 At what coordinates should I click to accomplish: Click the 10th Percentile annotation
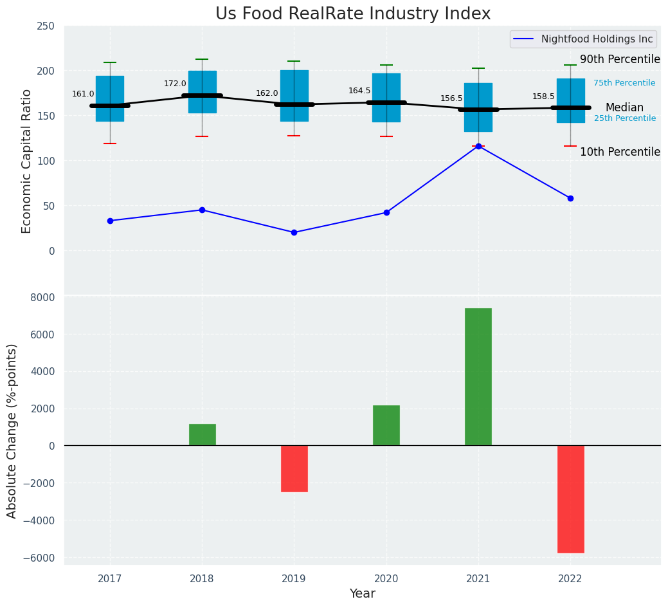click(x=620, y=152)
